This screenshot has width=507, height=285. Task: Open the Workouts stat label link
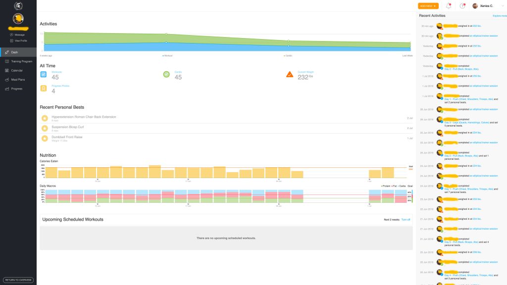pos(56,72)
